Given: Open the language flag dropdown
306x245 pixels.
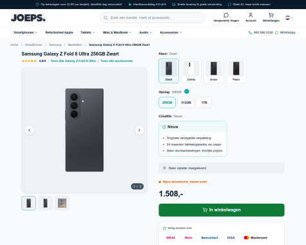Looking at the screenshot, I should 289,17.
